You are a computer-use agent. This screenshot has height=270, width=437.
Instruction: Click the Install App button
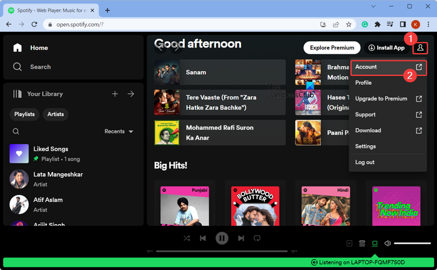386,47
